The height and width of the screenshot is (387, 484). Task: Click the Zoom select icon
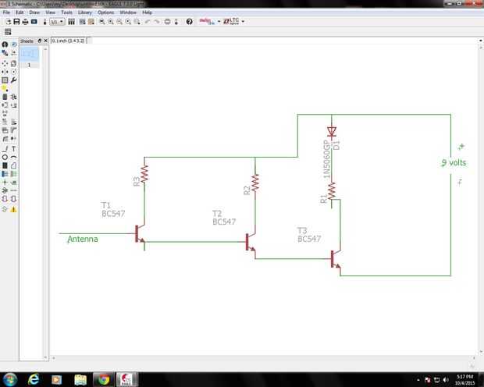(137, 22)
